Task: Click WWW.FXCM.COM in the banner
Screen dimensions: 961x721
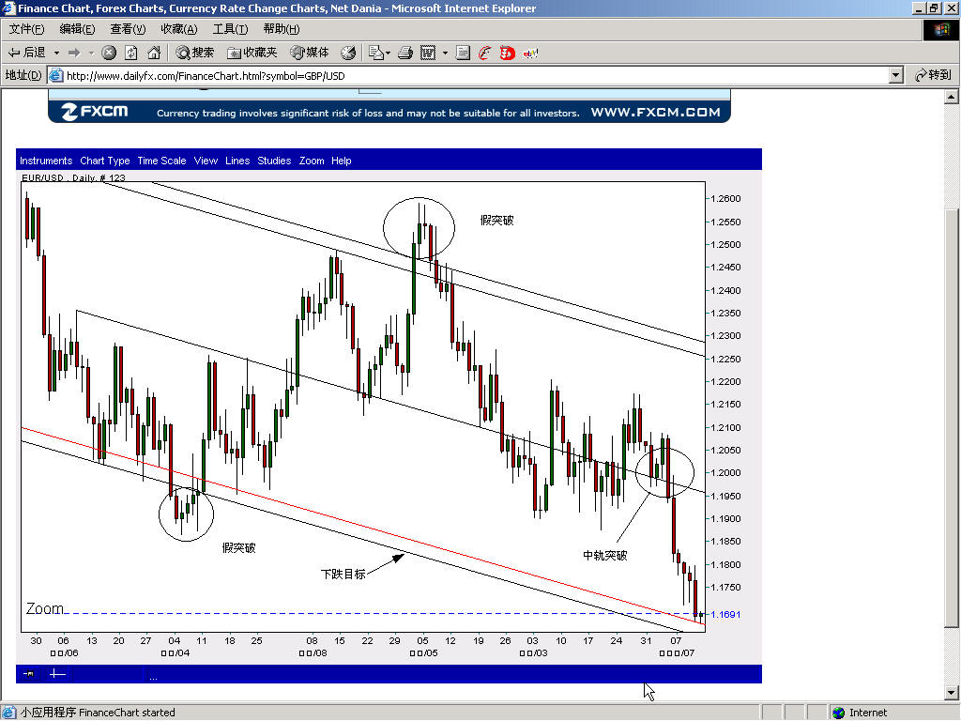Action: pyautogui.click(x=655, y=113)
